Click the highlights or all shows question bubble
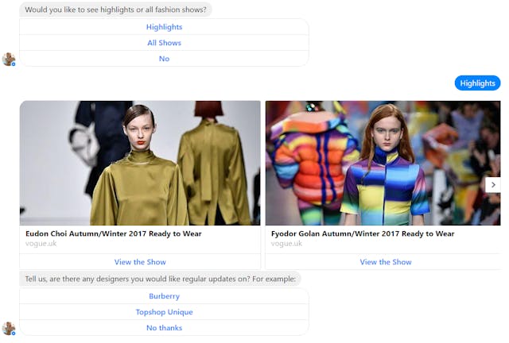The image size is (509, 343). tap(116, 10)
